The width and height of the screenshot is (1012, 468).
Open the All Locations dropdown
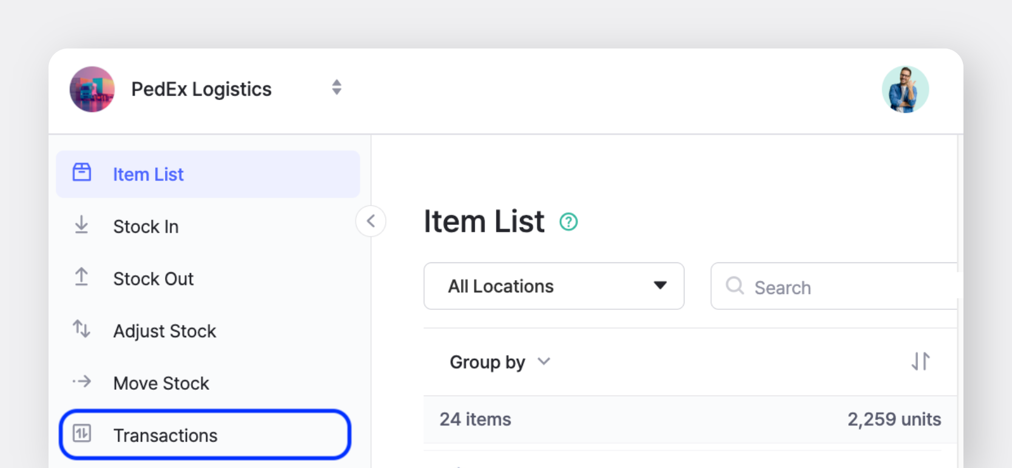coord(553,286)
